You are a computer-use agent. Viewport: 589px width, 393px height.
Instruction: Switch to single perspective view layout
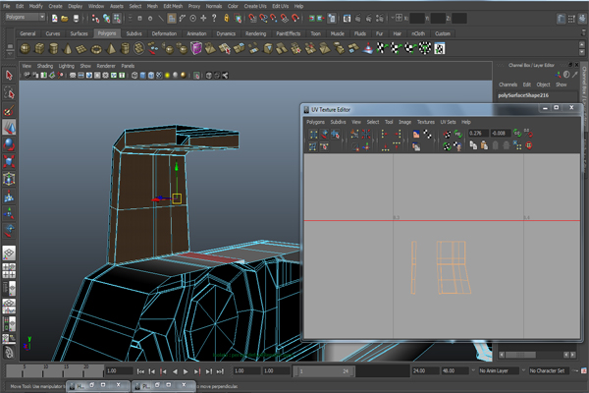coord(9,253)
